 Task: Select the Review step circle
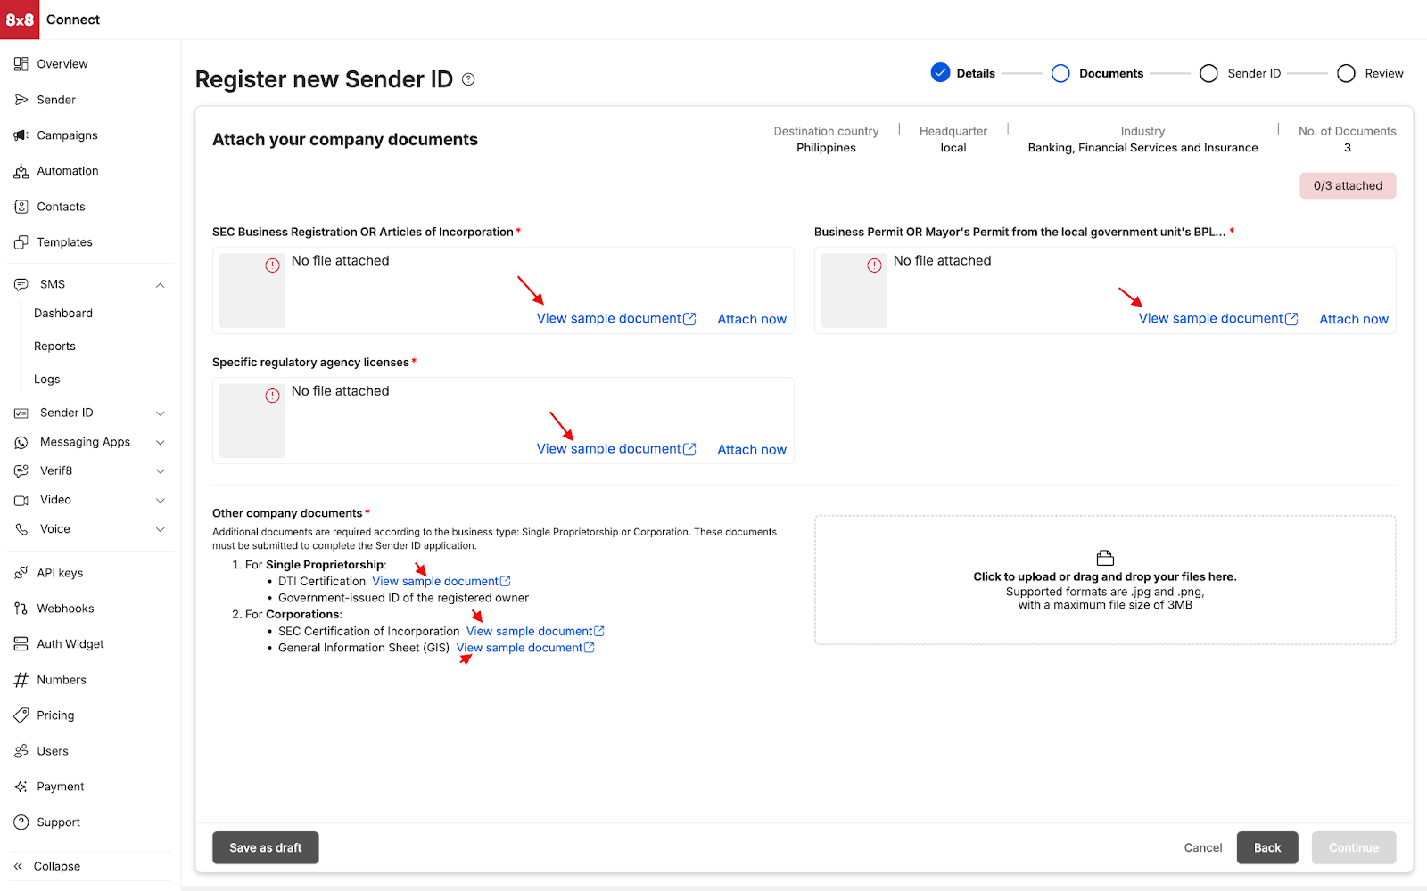click(x=1346, y=73)
